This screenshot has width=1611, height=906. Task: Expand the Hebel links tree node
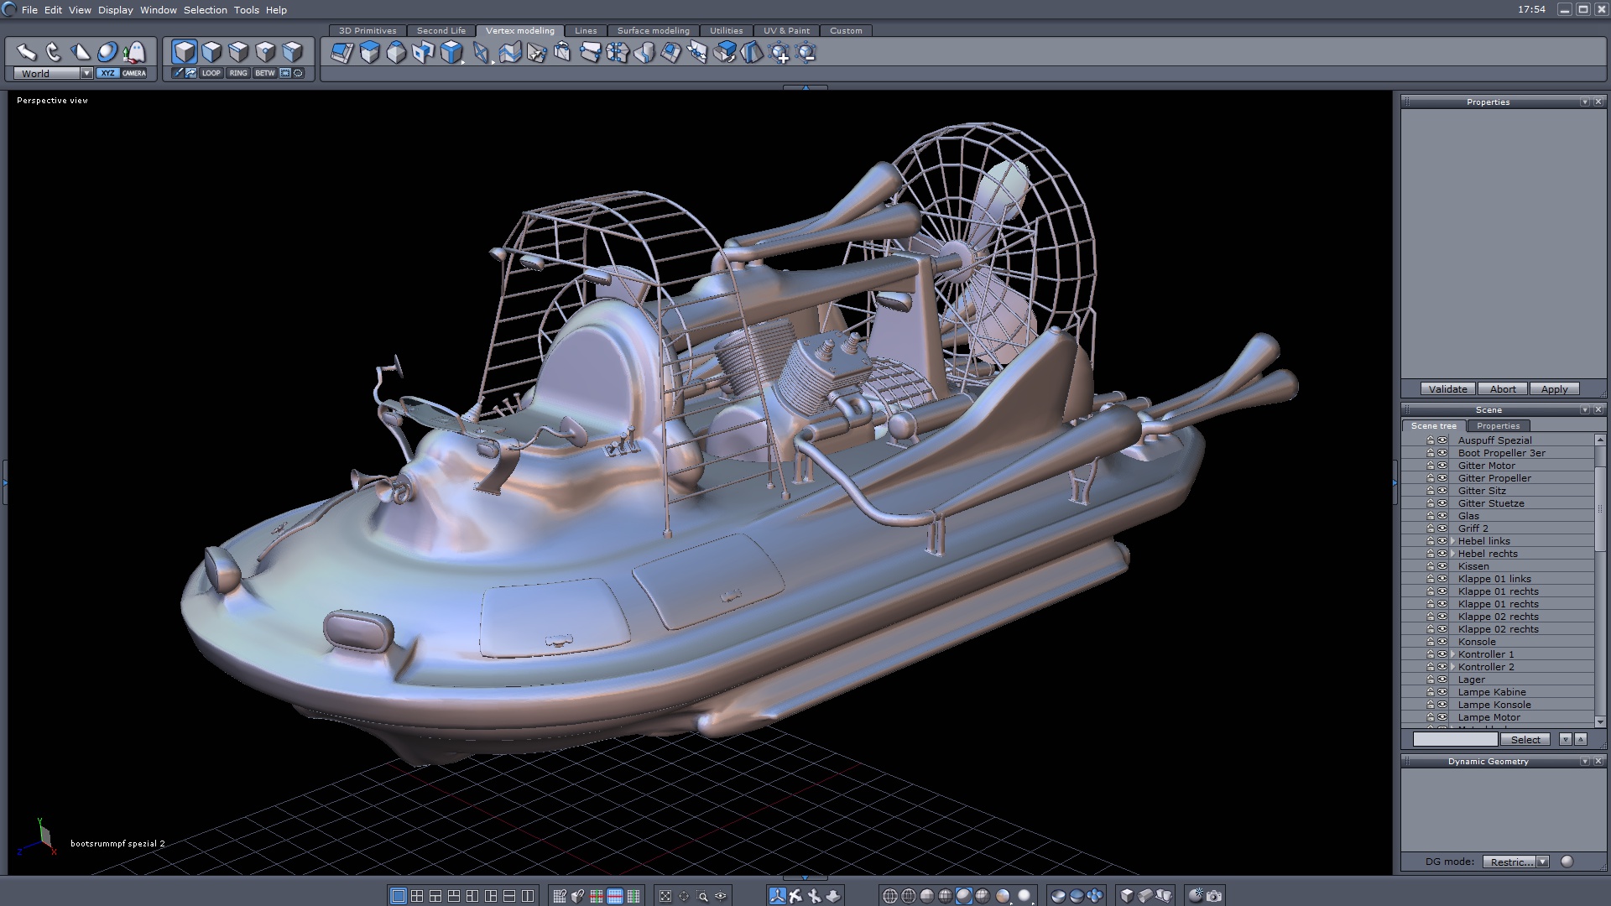click(x=1452, y=541)
